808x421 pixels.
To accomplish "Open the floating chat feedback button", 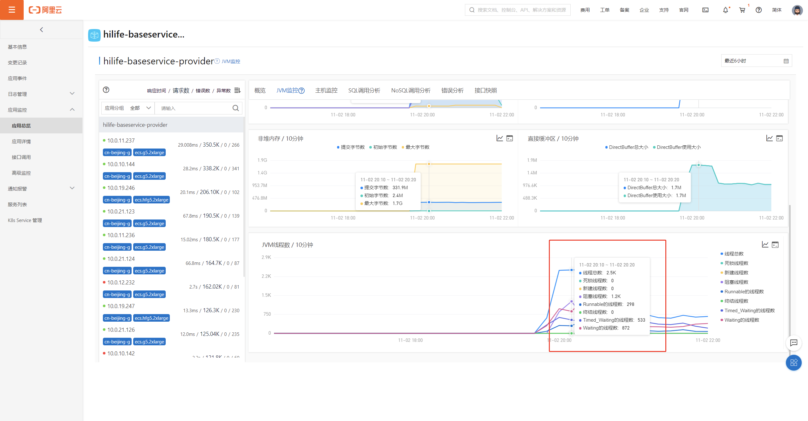I will (793, 343).
